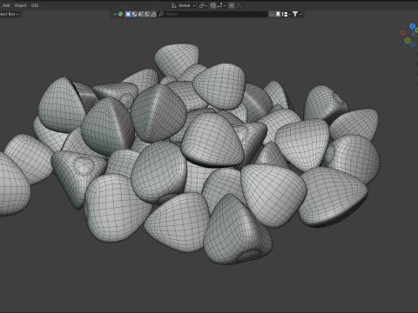This screenshot has height=313, width=418.
Task: Open the Add menu
Action: pos(6,5)
